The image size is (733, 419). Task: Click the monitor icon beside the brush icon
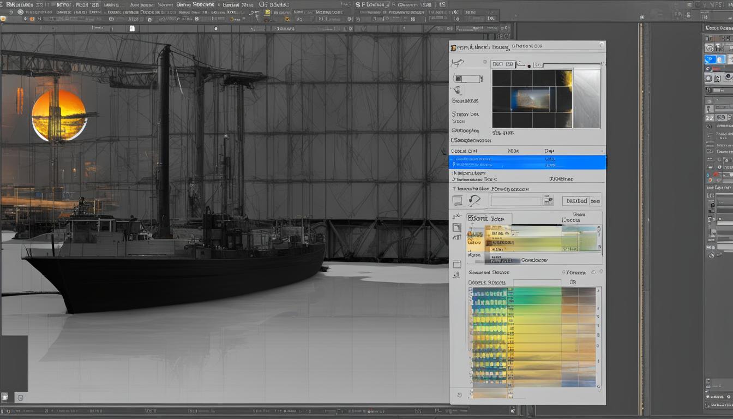click(x=456, y=201)
